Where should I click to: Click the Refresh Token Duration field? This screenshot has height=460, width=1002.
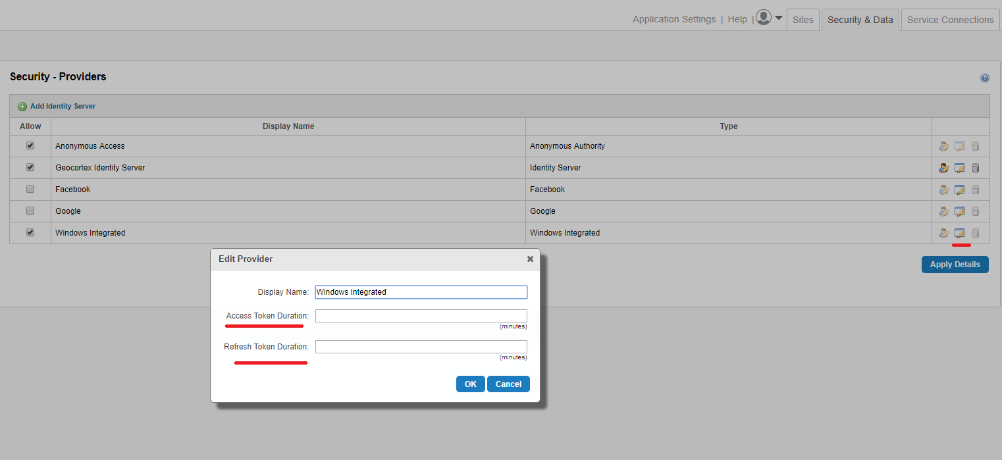[421, 347]
